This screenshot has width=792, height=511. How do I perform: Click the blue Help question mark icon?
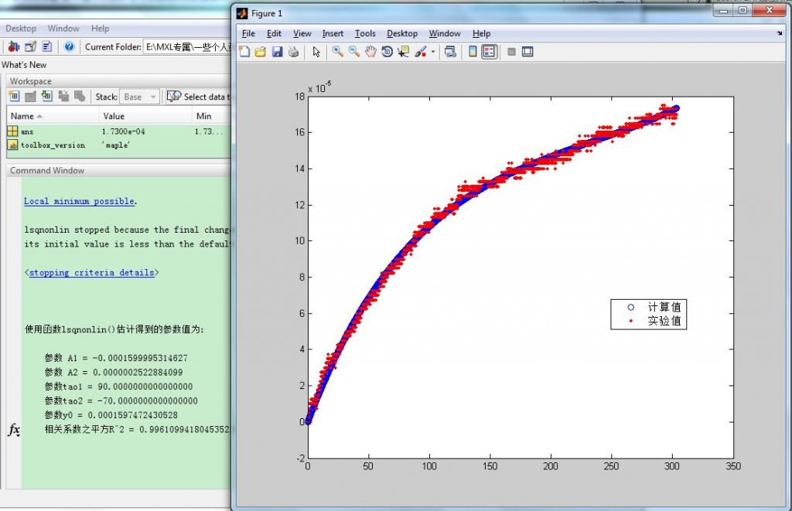tap(69, 46)
